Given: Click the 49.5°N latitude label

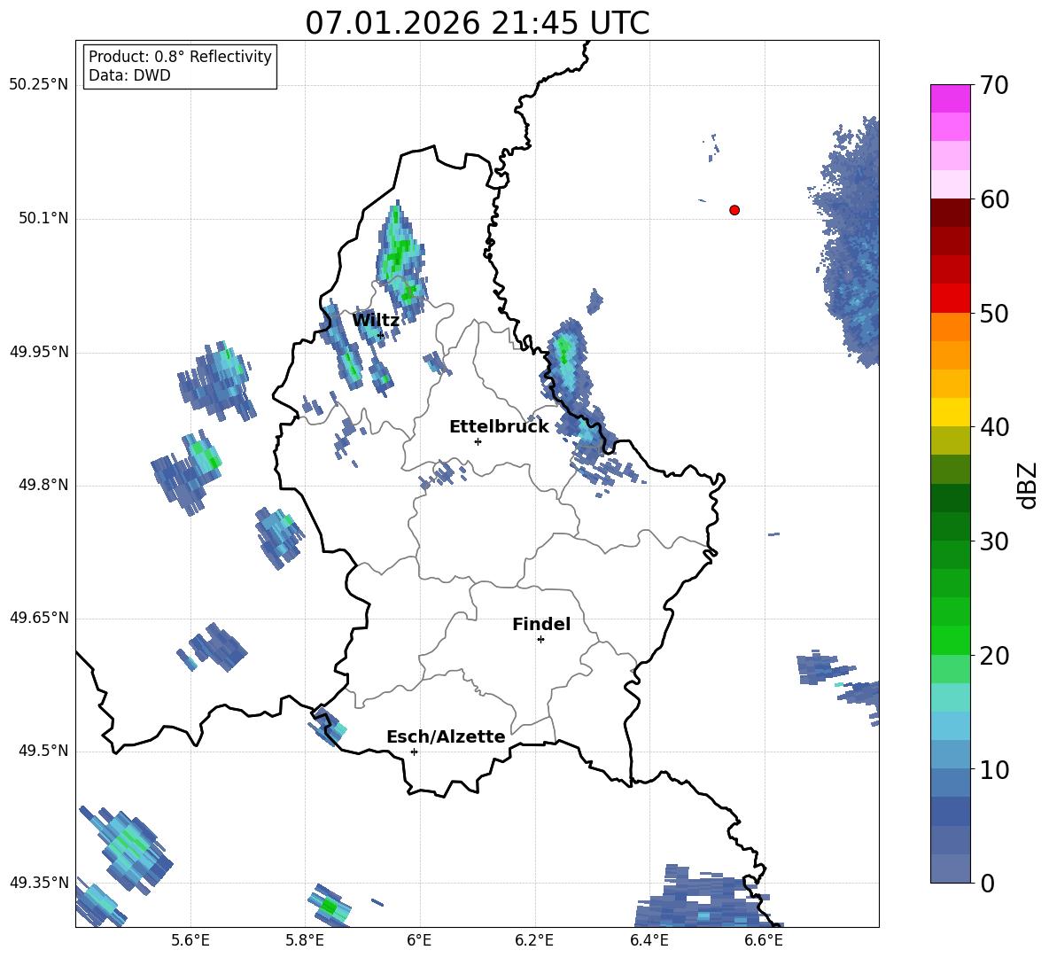Looking at the screenshot, I should [x=43, y=751].
